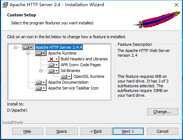The height and width of the screenshot is (140, 183).
Task: Open install-state icon for Apache Runtime
Action: pyautogui.click(x=41, y=53)
